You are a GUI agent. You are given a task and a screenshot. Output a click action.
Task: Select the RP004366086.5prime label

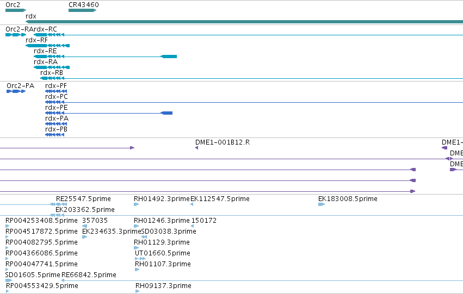42,254
